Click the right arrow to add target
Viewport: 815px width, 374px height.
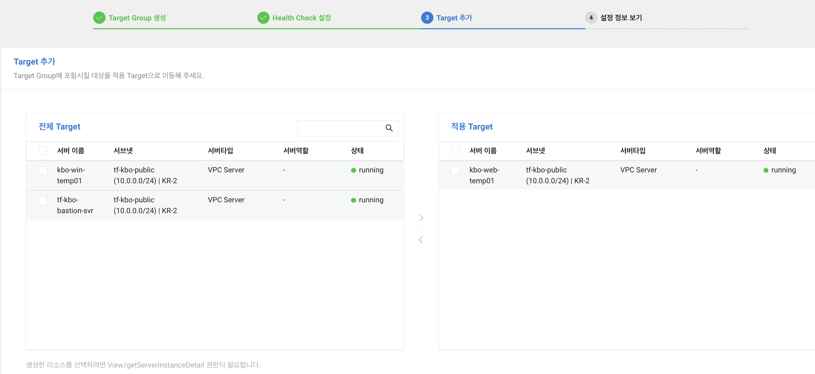(421, 218)
